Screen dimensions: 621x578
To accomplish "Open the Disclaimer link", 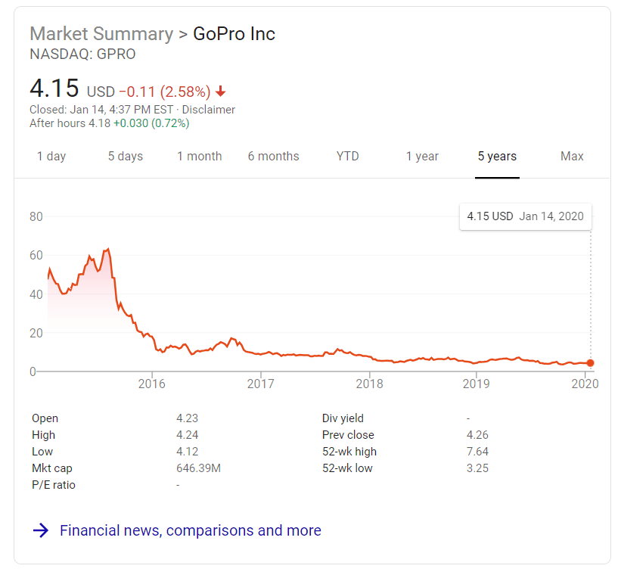I will click(209, 110).
